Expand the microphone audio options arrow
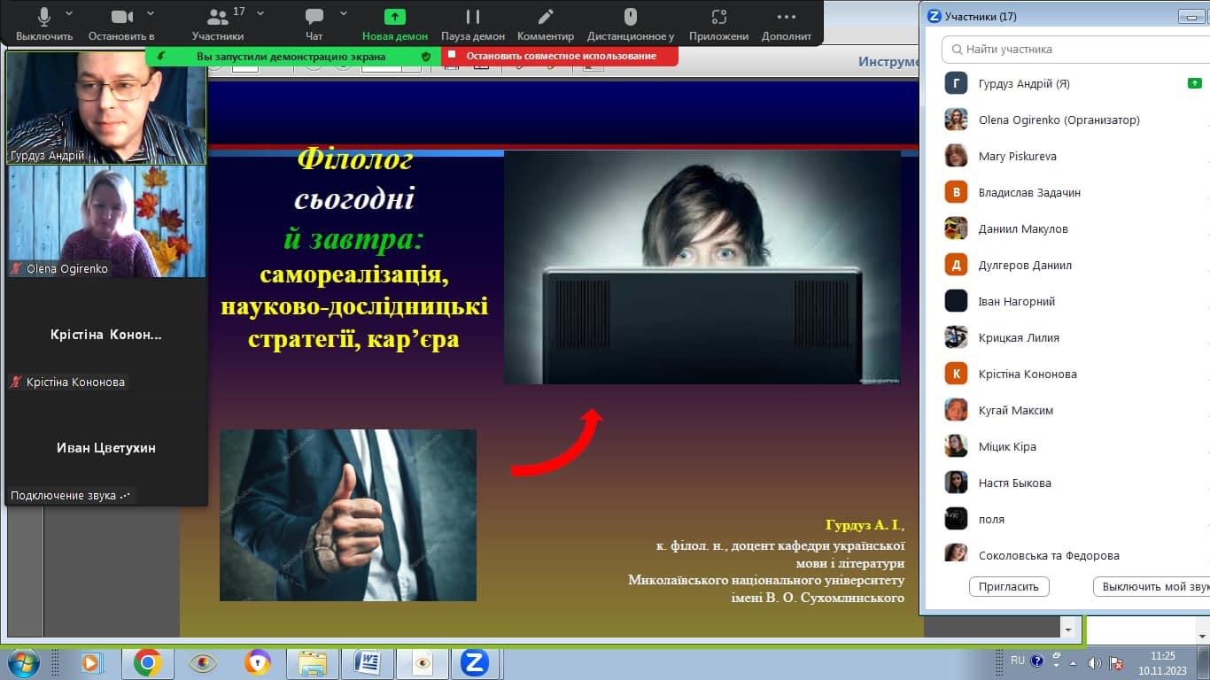Viewport: 1210px width, 680px height. pyautogui.click(x=69, y=13)
